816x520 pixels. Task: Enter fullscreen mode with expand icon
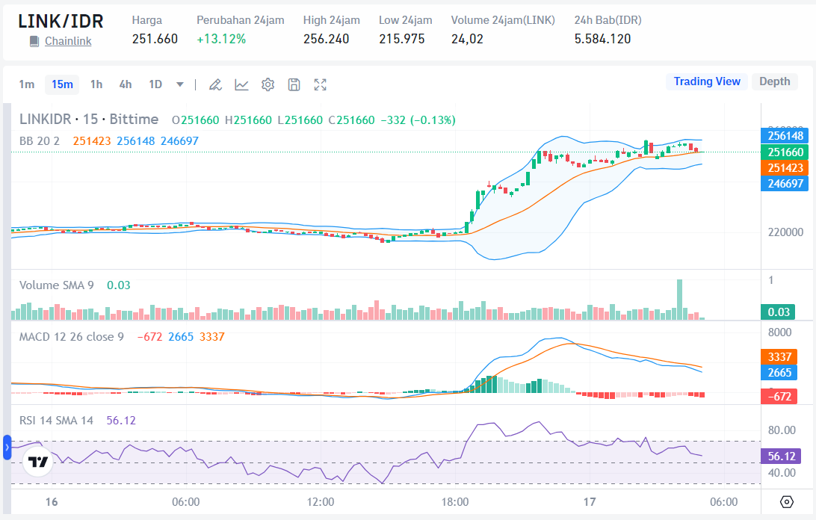tap(320, 84)
